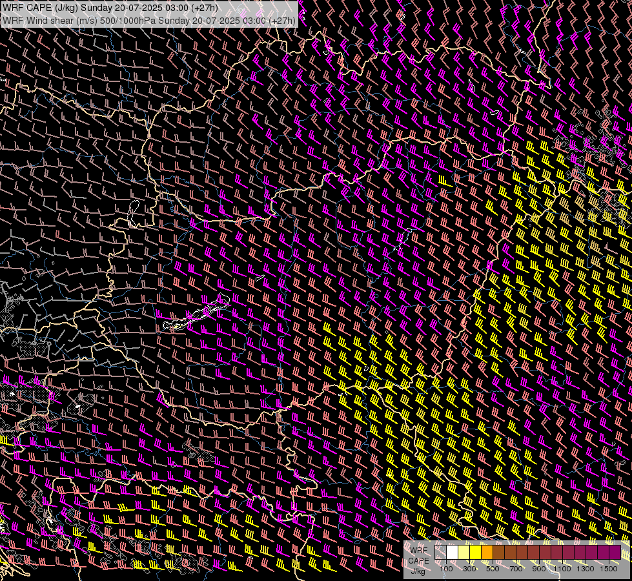Select the orange CAPE legend swatch
The height and width of the screenshot is (581, 632).
tap(487, 553)
